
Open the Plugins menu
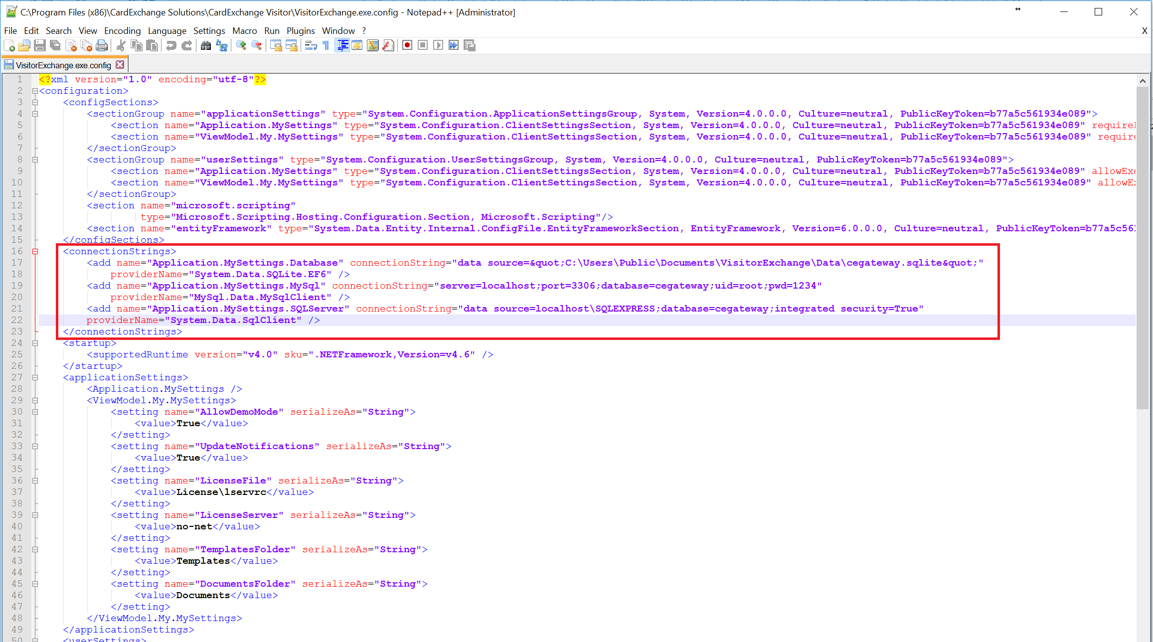point(301,31)
